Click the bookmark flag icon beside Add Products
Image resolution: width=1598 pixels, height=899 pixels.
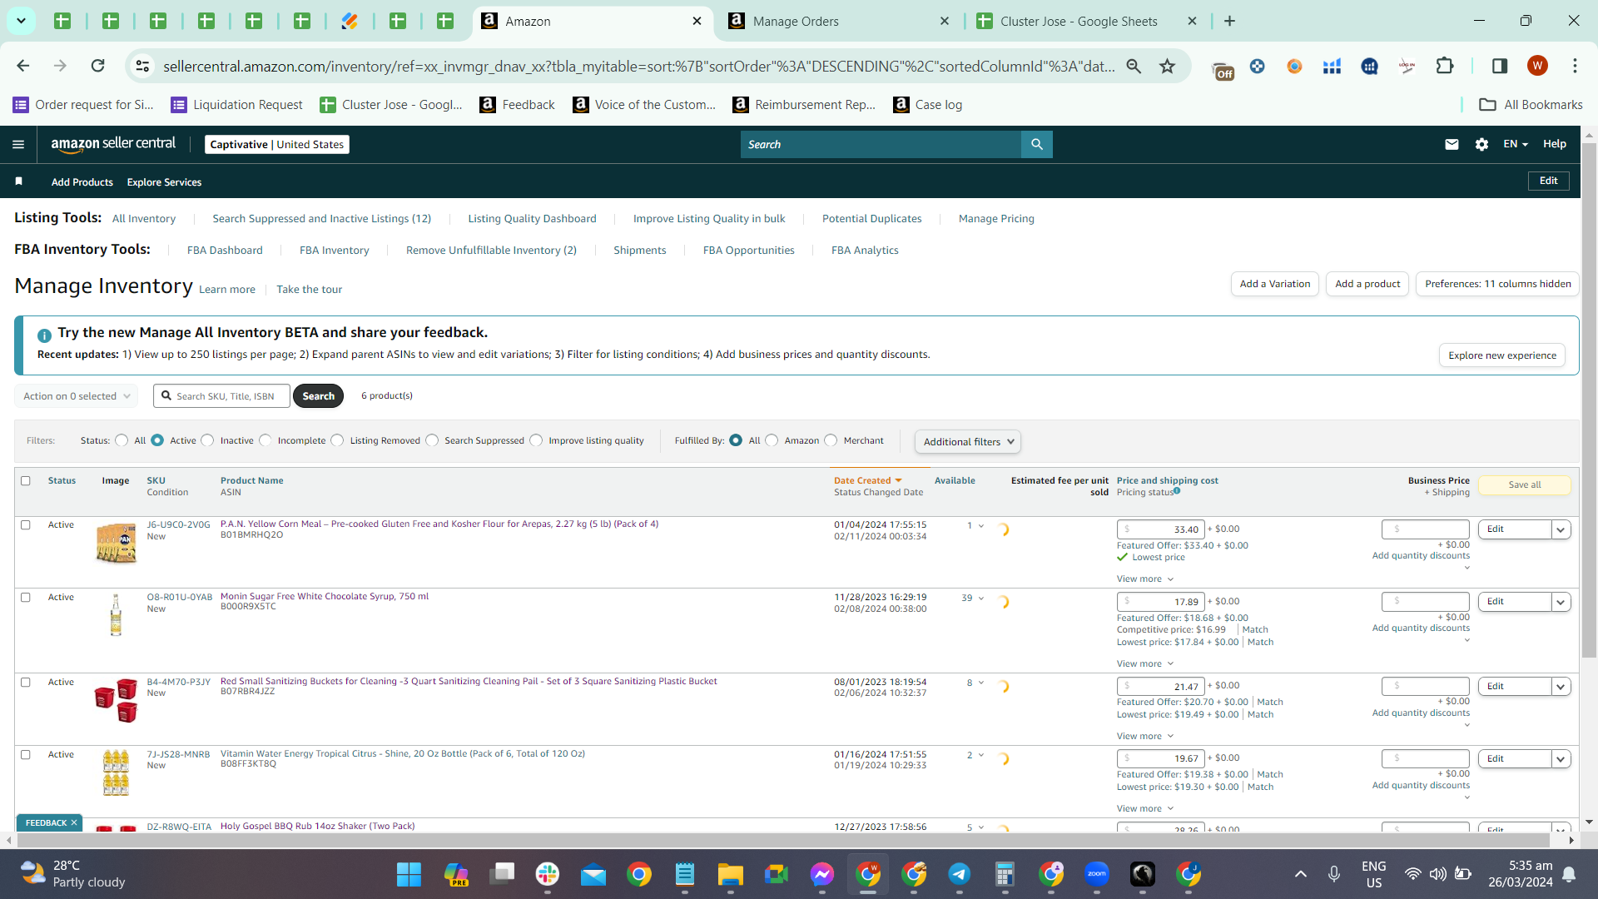coord(18,181)
